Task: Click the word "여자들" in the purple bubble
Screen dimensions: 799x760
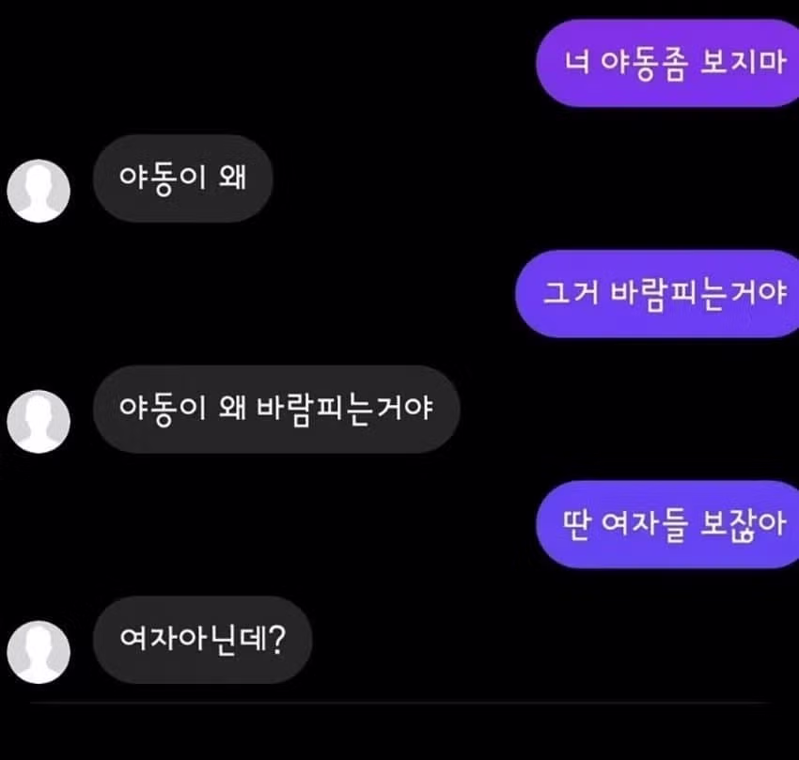Action: 645,524
